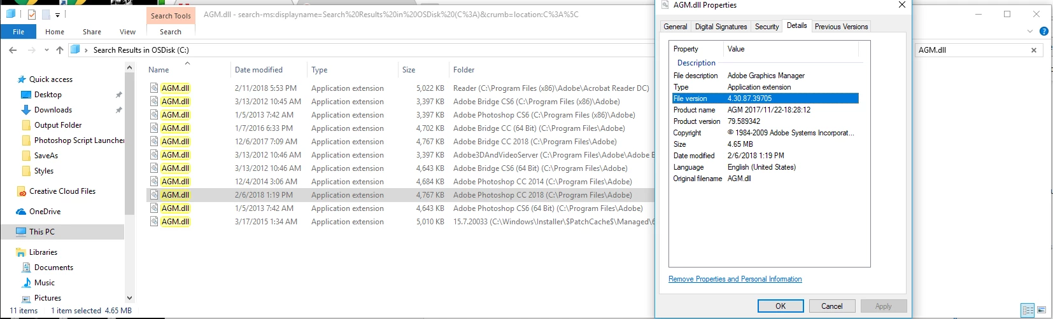Viewport: 1053px width, 319px height.
Task: Click OK in AGM.dll Properties dialog
Action: [x=781, y=306]
